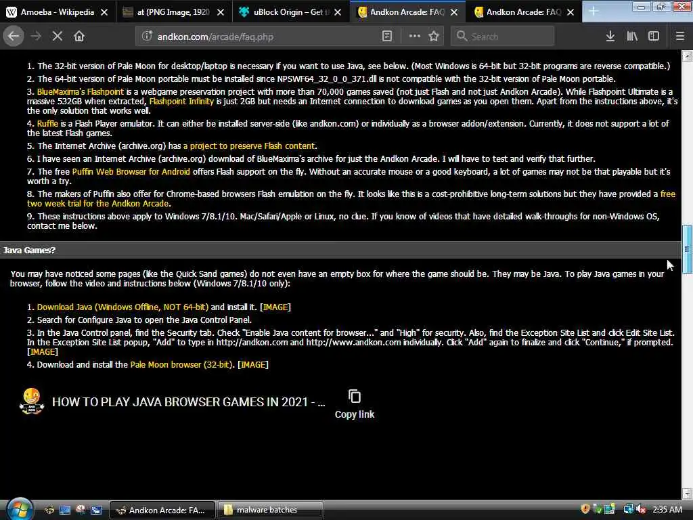Open the Flashpoint Infinity link
The width and height of the screenshot is (693, 520).
coord(181,102)
